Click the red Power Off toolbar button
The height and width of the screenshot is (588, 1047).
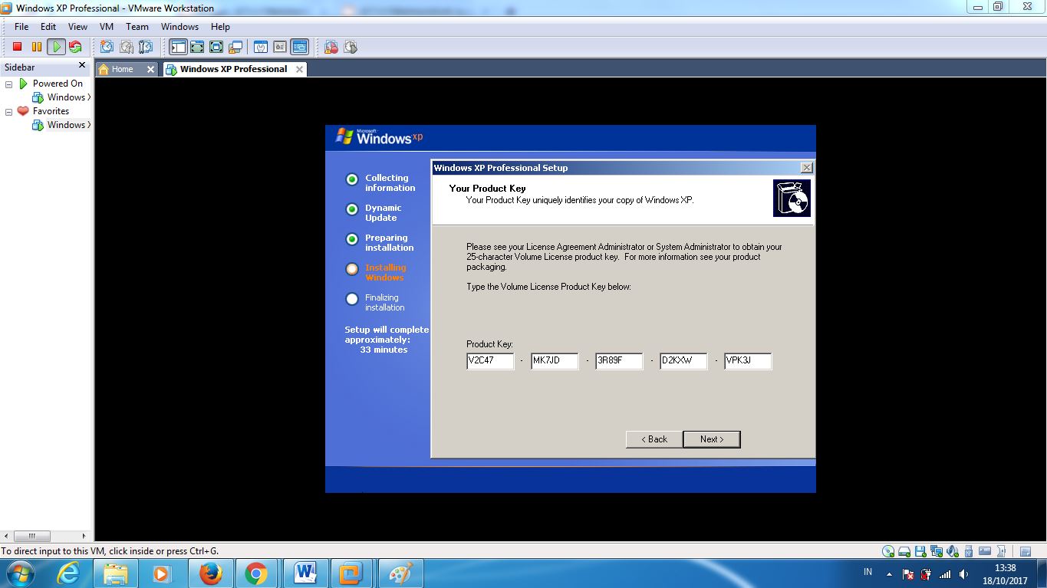[18, 48]
